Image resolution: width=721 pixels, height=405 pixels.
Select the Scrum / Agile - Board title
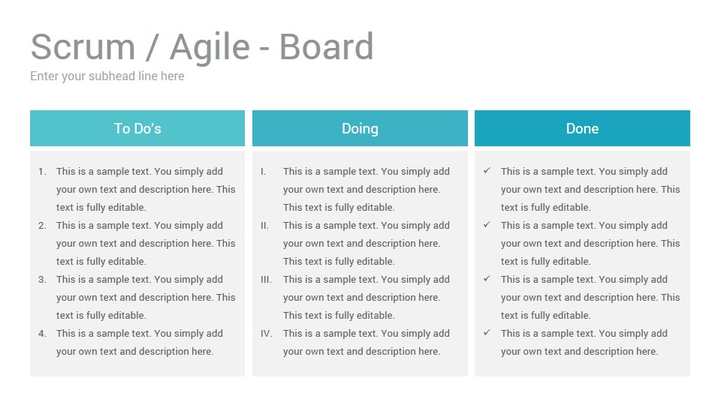tap(202, 47)
